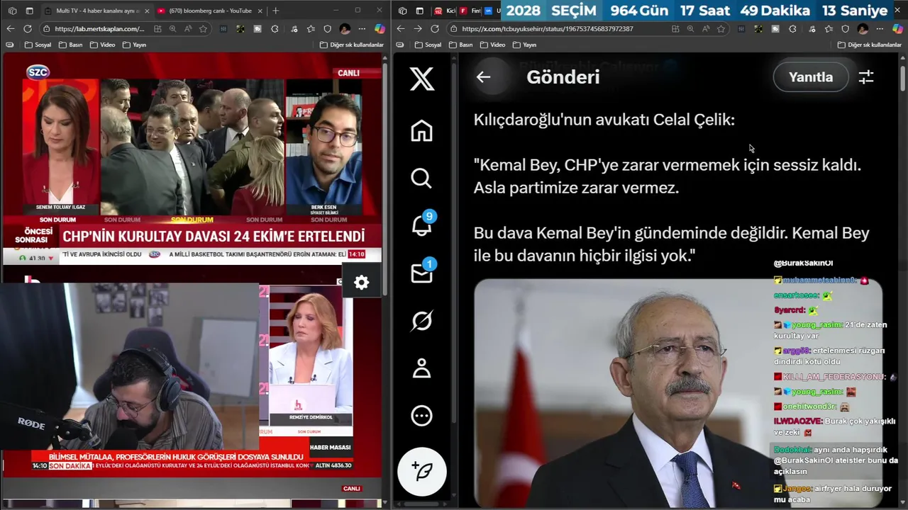Go back in left browser window
908x510 pixels.
10,29
